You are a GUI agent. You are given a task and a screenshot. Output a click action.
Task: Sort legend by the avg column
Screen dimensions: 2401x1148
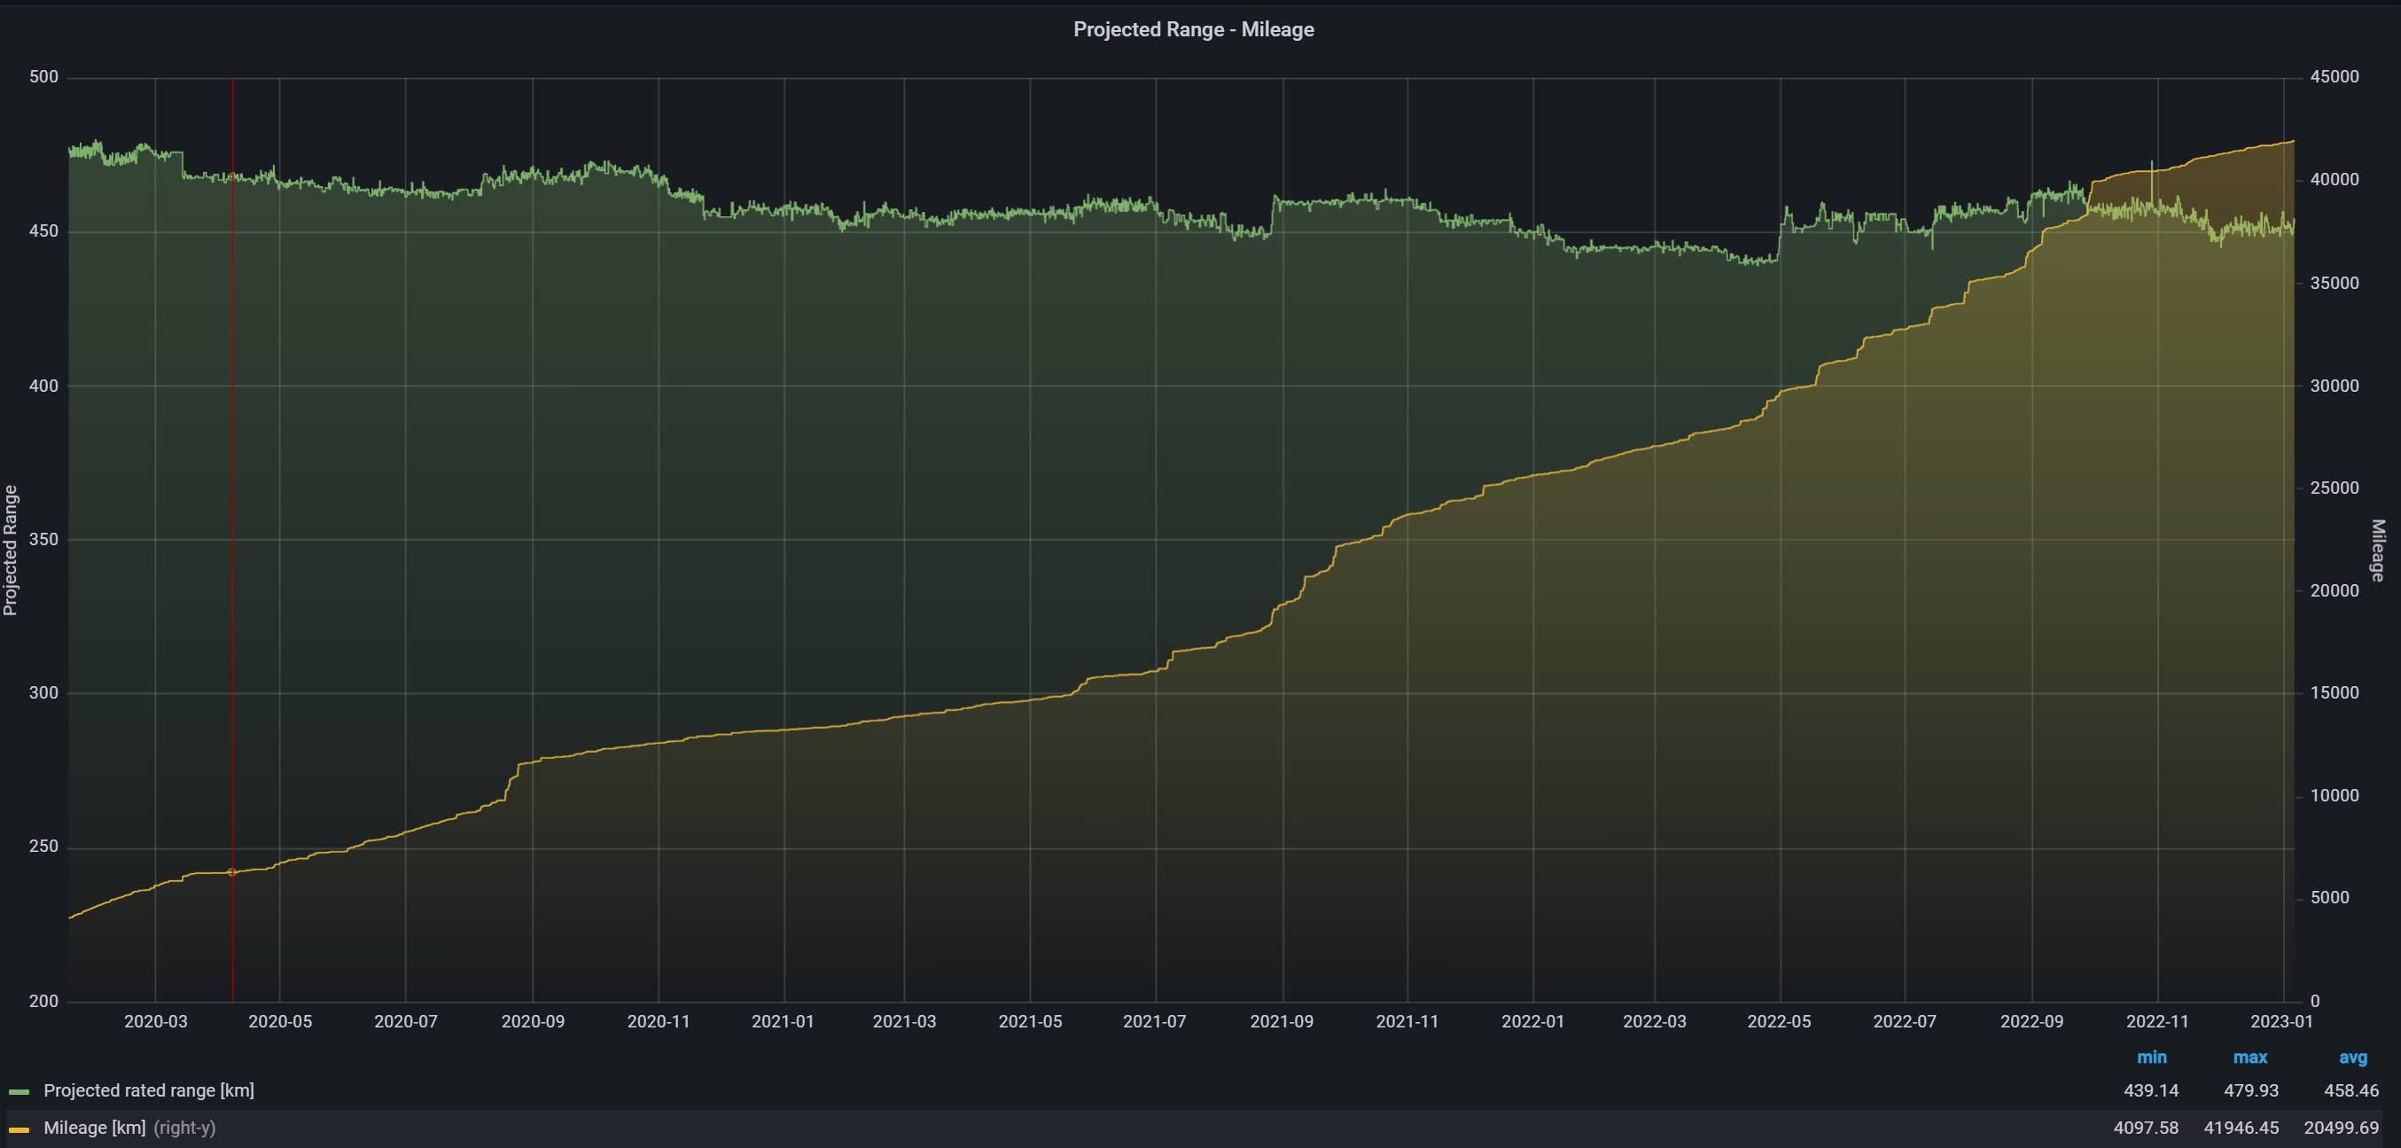point(2352,1057)
